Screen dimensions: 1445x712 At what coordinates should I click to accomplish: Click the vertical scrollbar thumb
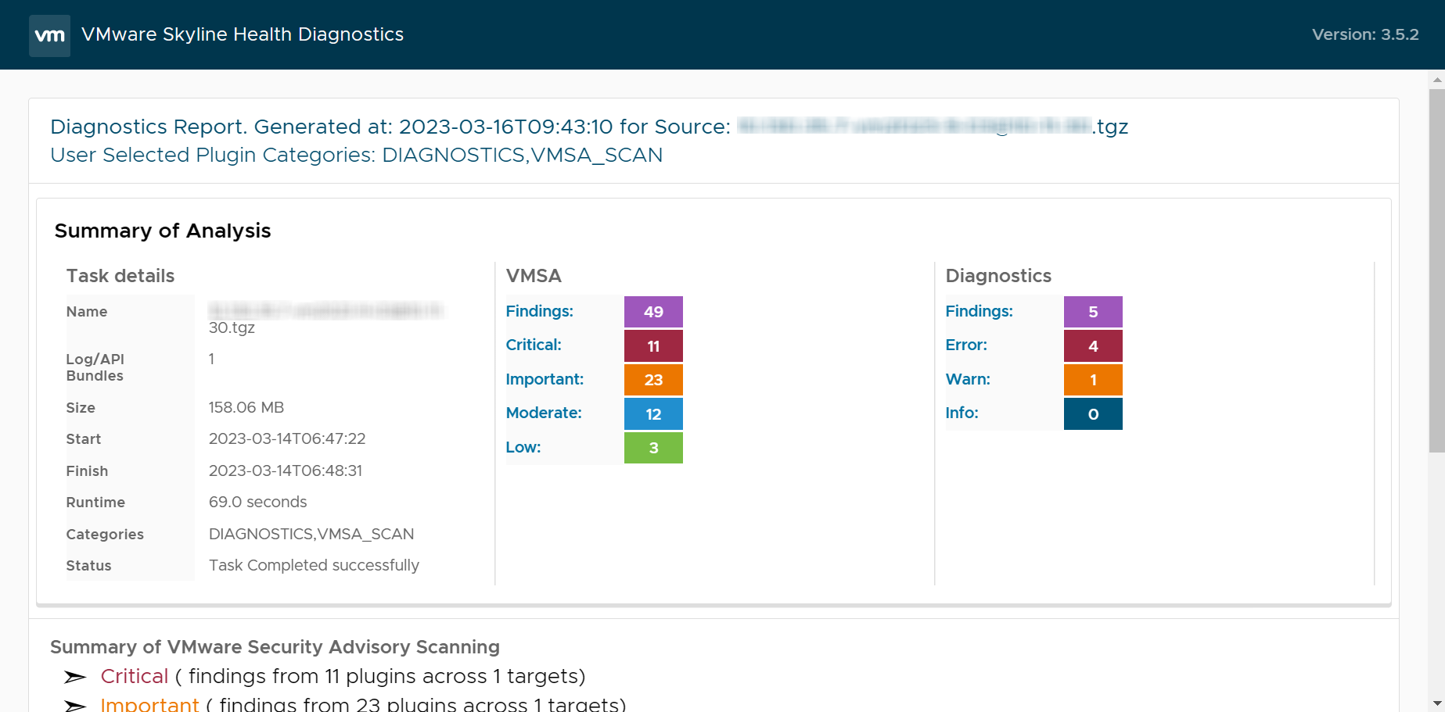(x=1436, y=270)
